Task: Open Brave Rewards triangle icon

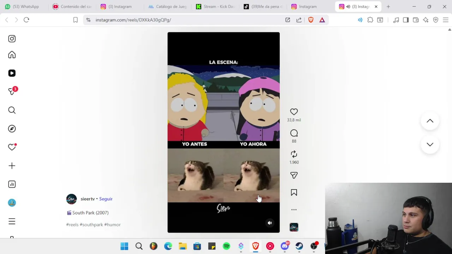Action: pyautogui.click(x=322, y=20)
